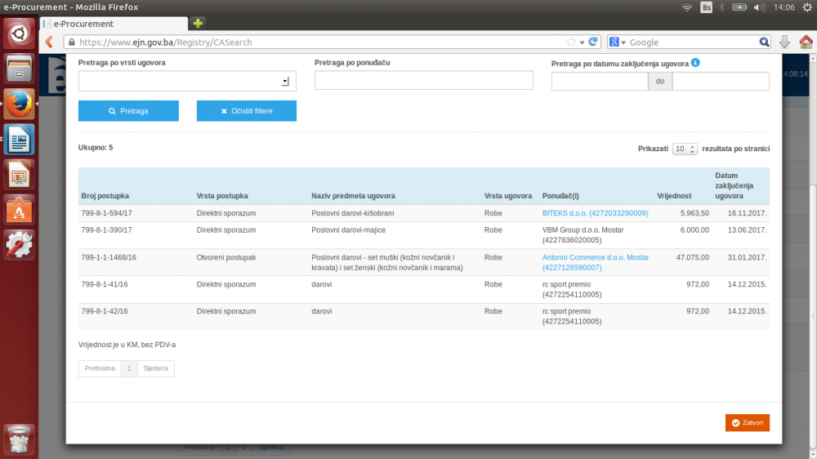Click procedure number 799-8-1-594/17

point(106,213)
